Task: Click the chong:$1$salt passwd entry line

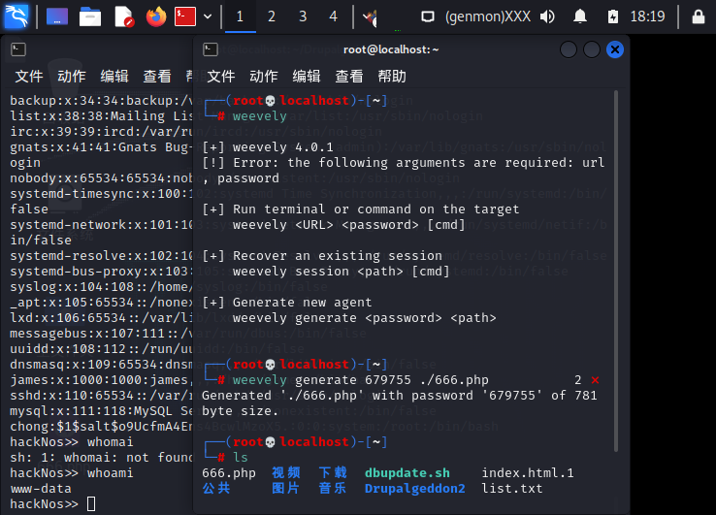Action: [101, 427]
